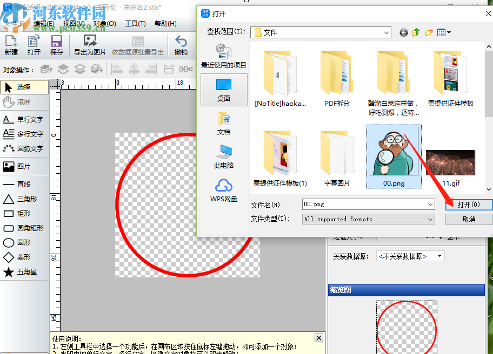Select the 圆弧文字 arc text tool
This screenshot has height=354, width=493.
click(x=24, y=148)
